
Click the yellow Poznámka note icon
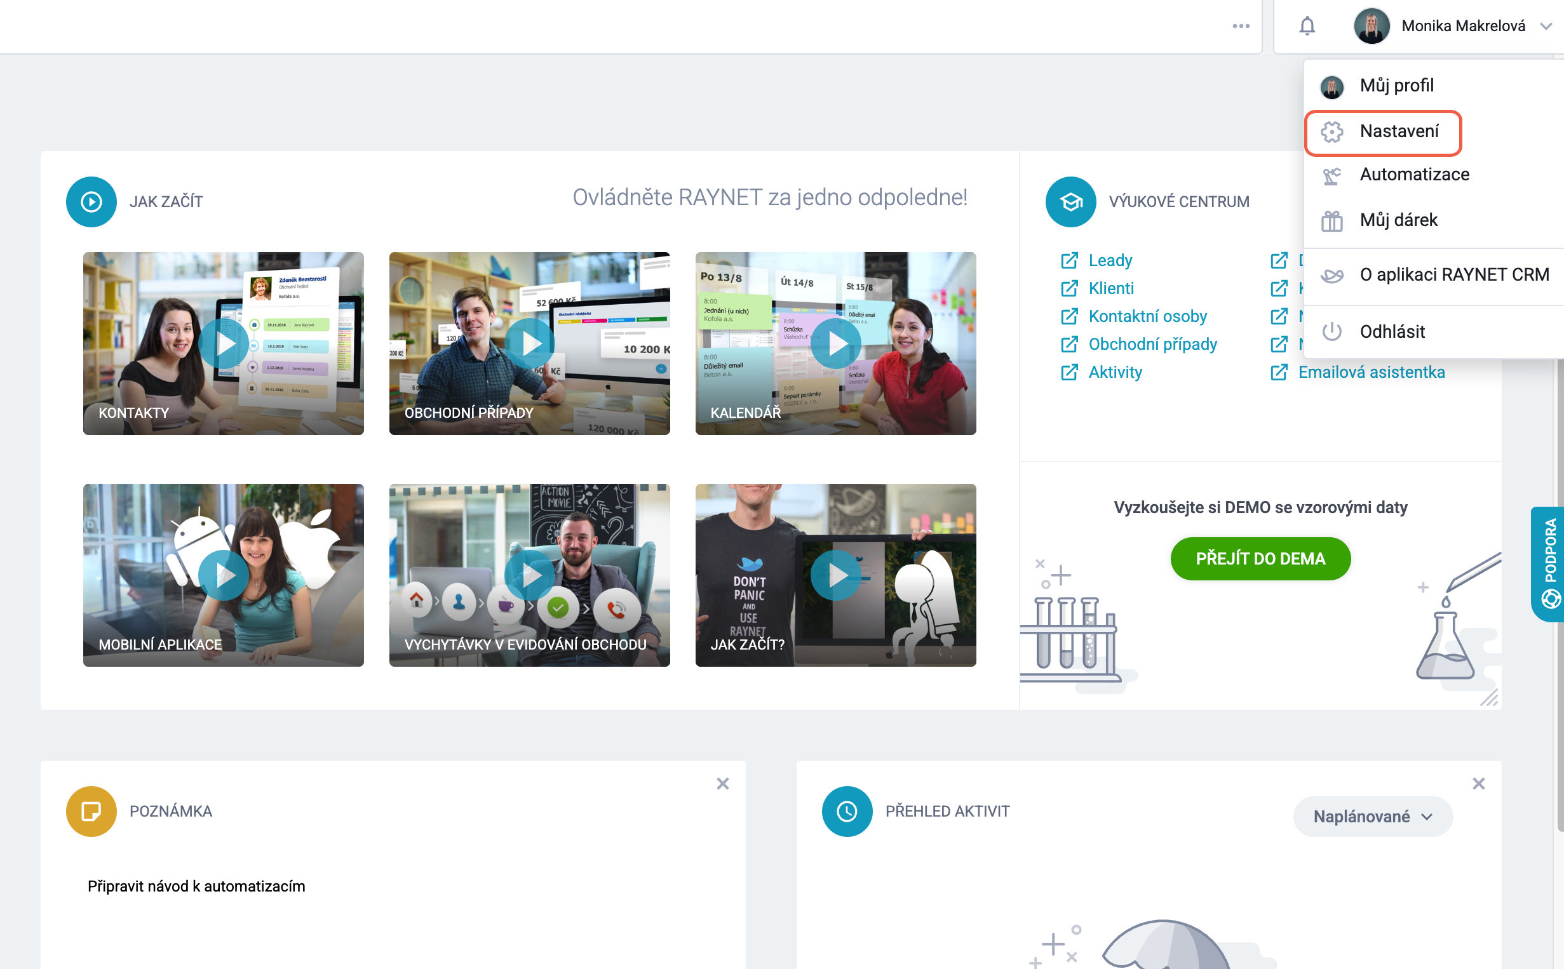click(91, 811)
